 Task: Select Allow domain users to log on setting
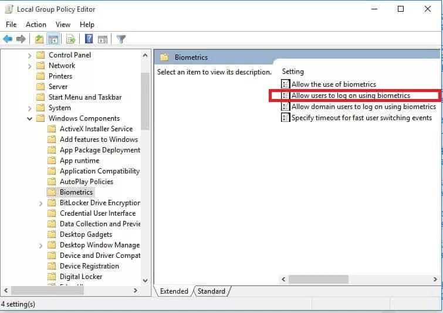tap(364, 107)
